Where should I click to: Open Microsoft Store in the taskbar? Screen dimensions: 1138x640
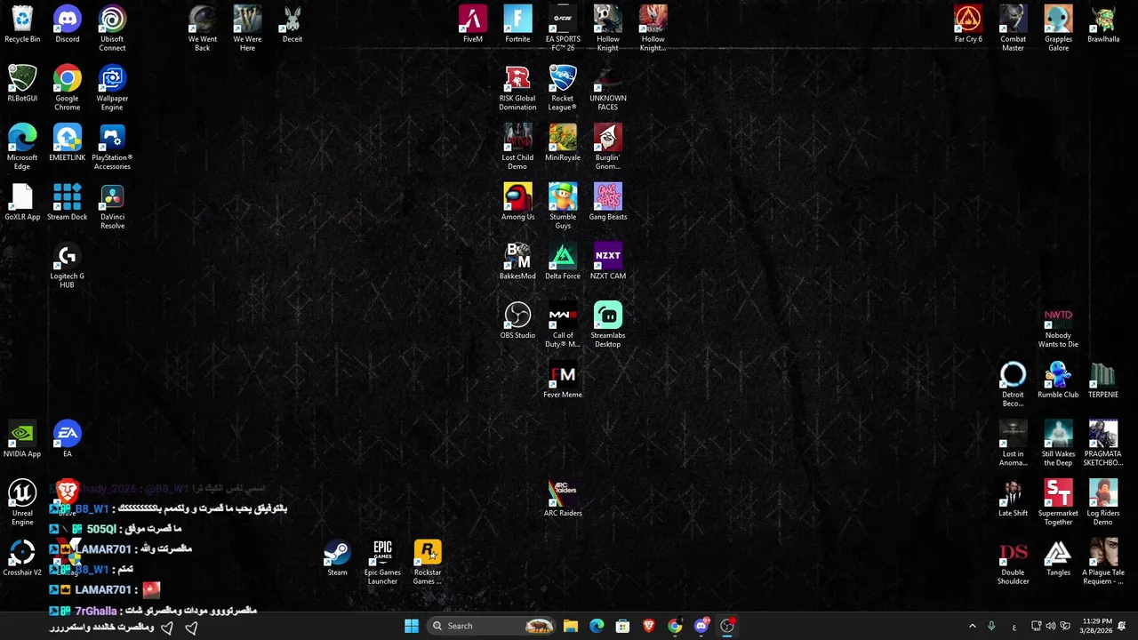coord(622,626)
